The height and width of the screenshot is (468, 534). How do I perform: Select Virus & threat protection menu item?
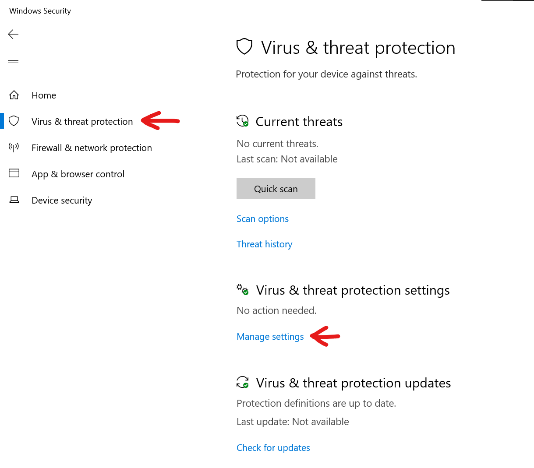82,122
